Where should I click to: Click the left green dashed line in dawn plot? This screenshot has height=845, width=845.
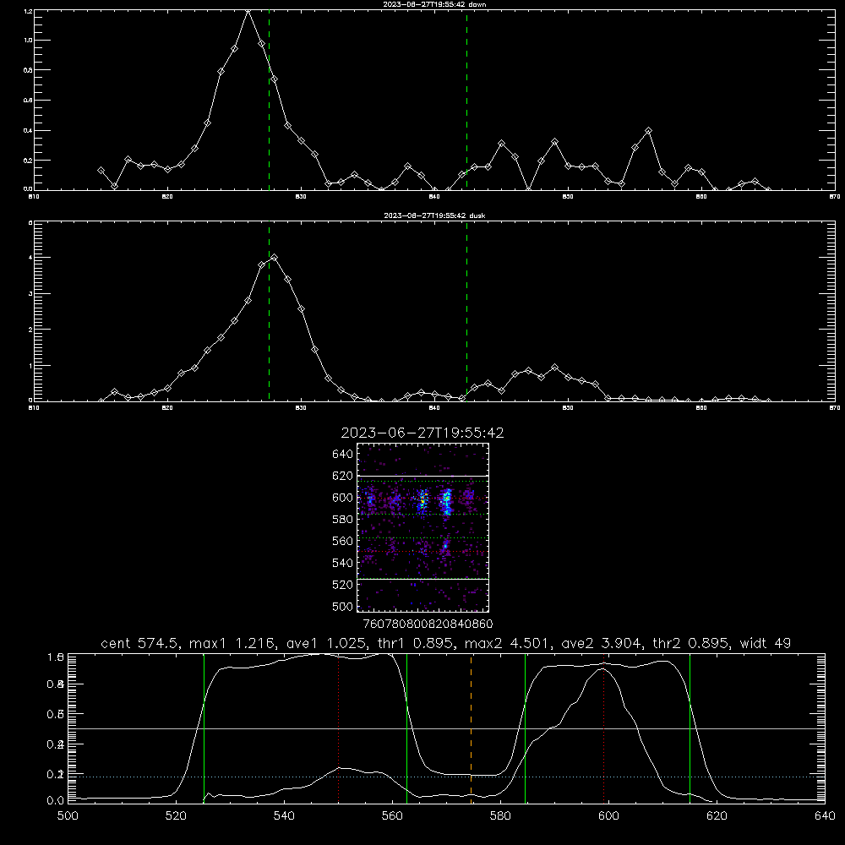269,101
